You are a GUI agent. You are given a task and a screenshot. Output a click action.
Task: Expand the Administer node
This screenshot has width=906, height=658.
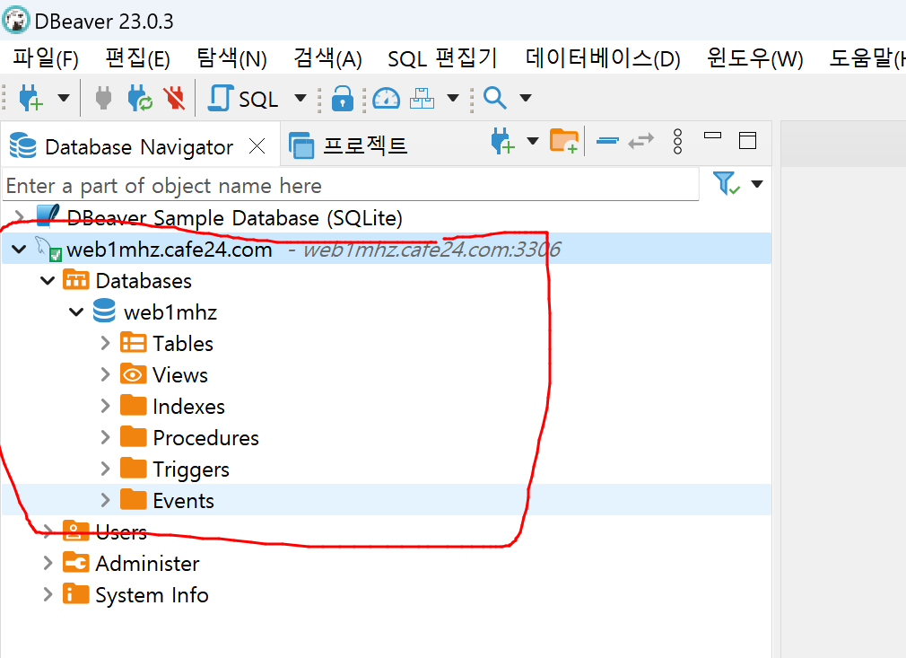pos(48,563)
